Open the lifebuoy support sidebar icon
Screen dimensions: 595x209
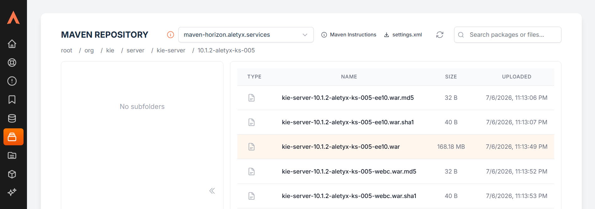[12, 62]
